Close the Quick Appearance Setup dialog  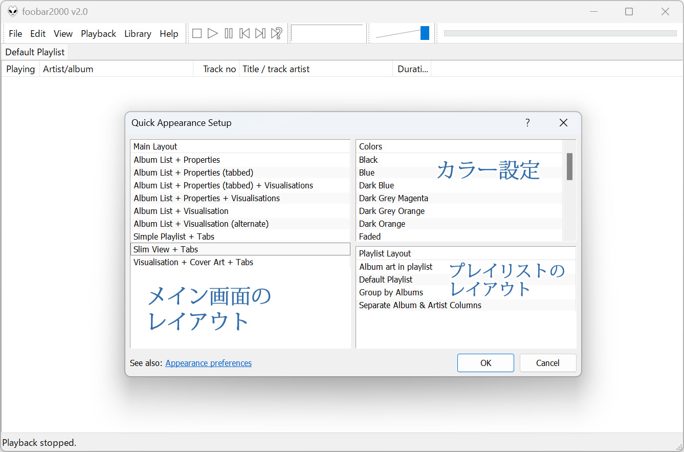[563, 123]
